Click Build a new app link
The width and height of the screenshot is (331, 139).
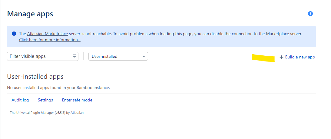[300, 57]
